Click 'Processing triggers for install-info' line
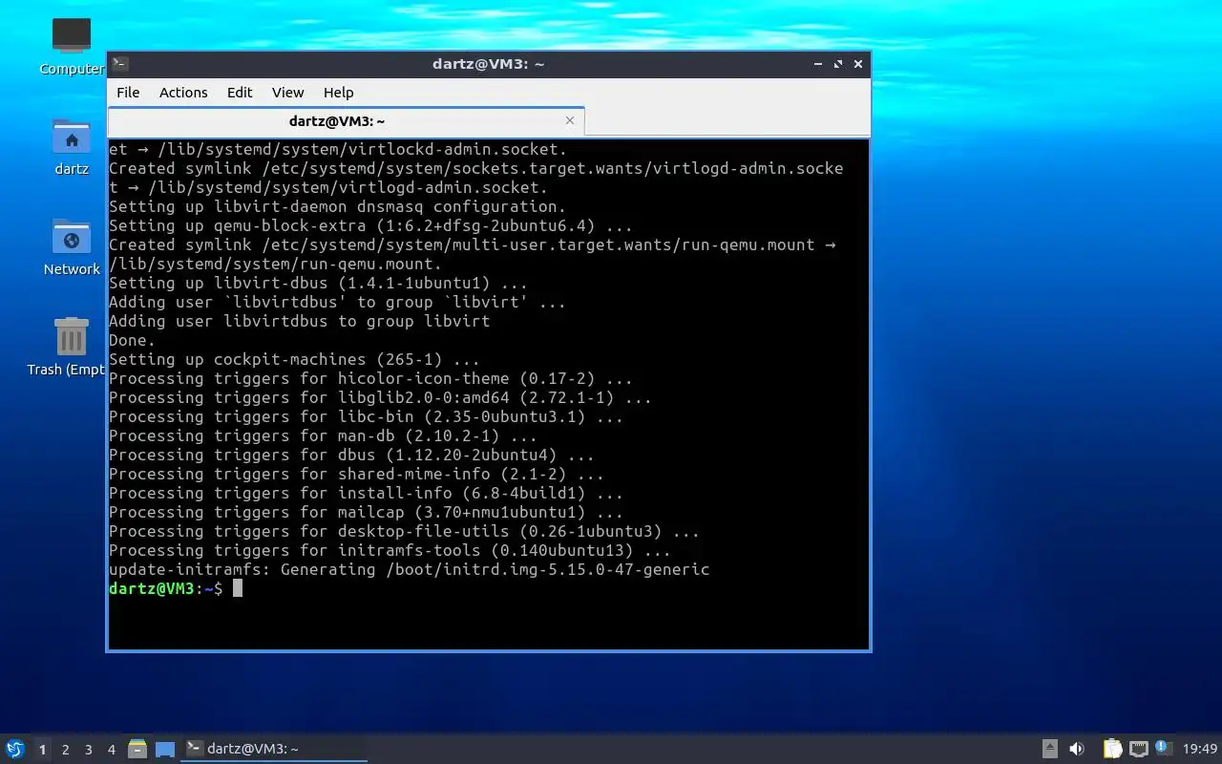 [x=366, y=493]
